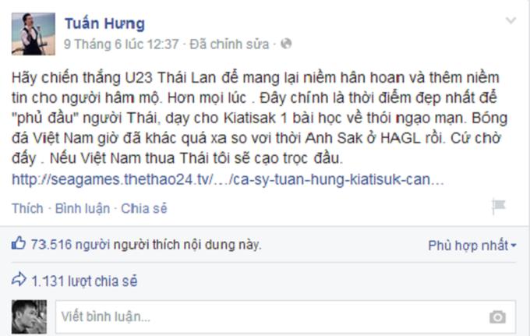The height and width of the screenshot is (336, 530).
Task: Focus the Viết bình luận comment field
Action: pyautogui.click(x=285, y=317)
